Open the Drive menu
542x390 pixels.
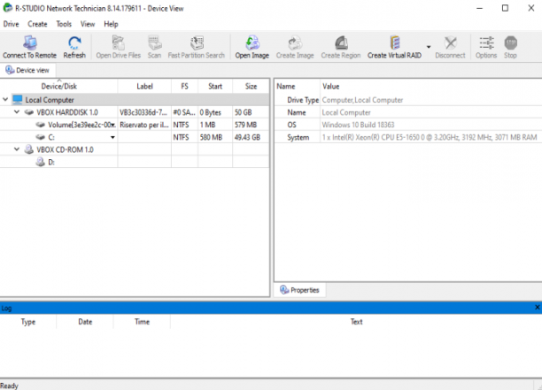pos(11,24)
